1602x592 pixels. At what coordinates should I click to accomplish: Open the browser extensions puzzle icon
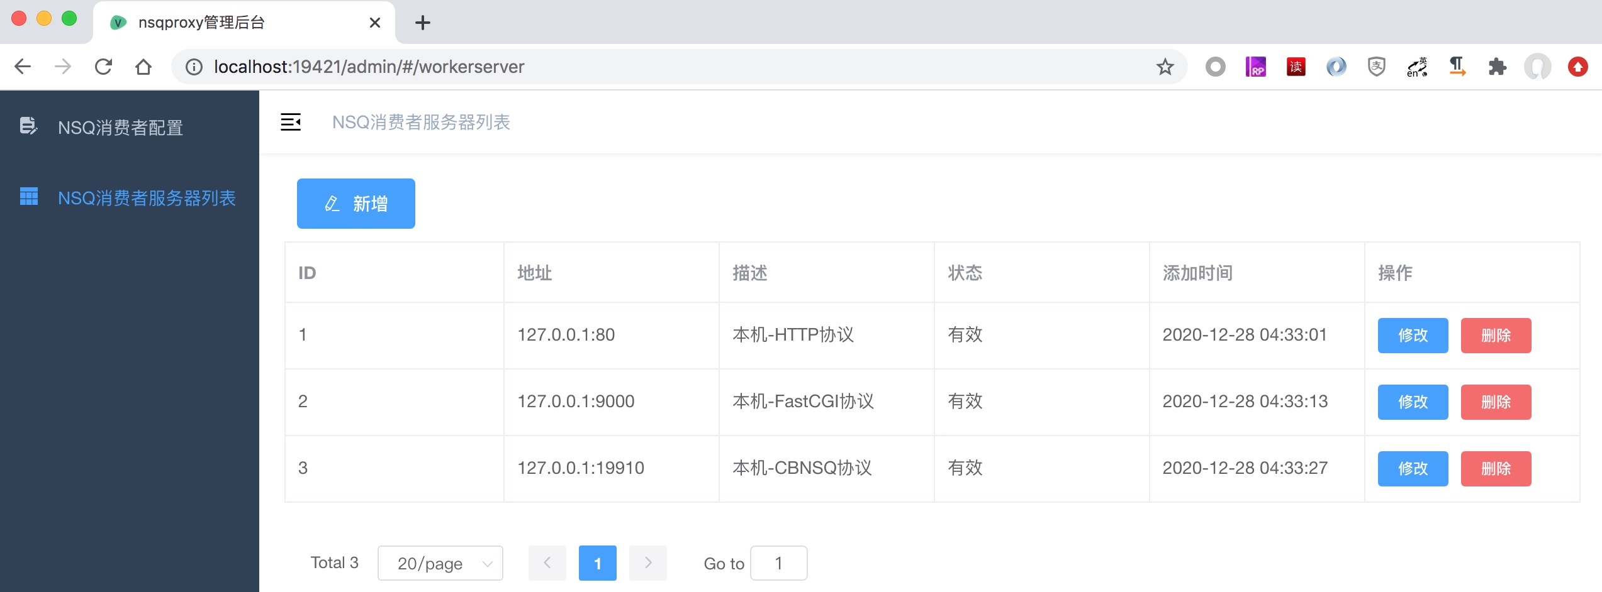click(x=1498, y=67)
